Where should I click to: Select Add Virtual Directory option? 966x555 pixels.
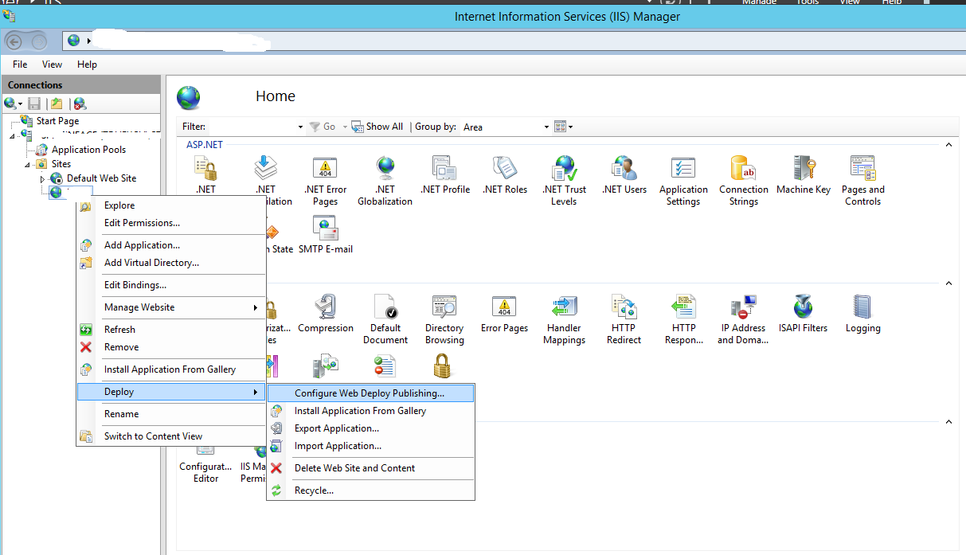click(171, 263)
